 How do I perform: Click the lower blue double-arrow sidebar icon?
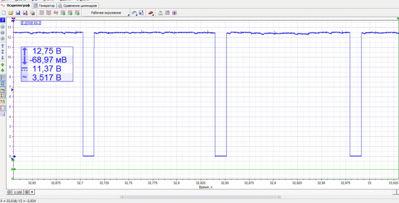point(3,58)
